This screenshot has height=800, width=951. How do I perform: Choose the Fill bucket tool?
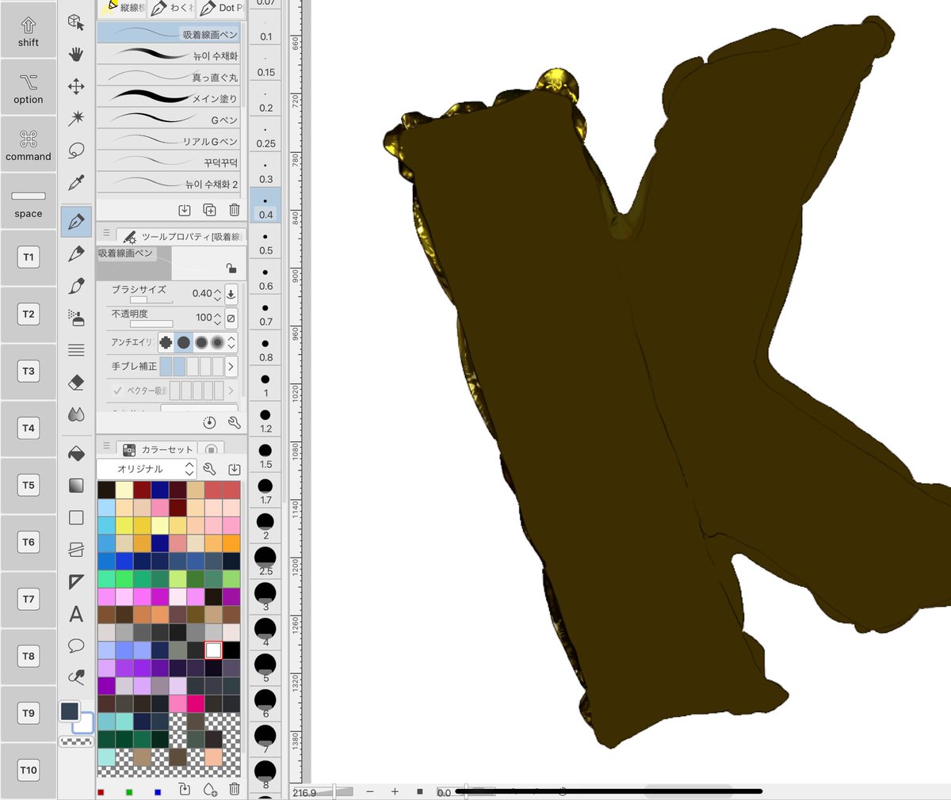tap(76, 453)
